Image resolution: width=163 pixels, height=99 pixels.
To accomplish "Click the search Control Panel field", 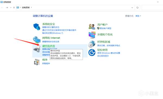I will click(152, 8).
